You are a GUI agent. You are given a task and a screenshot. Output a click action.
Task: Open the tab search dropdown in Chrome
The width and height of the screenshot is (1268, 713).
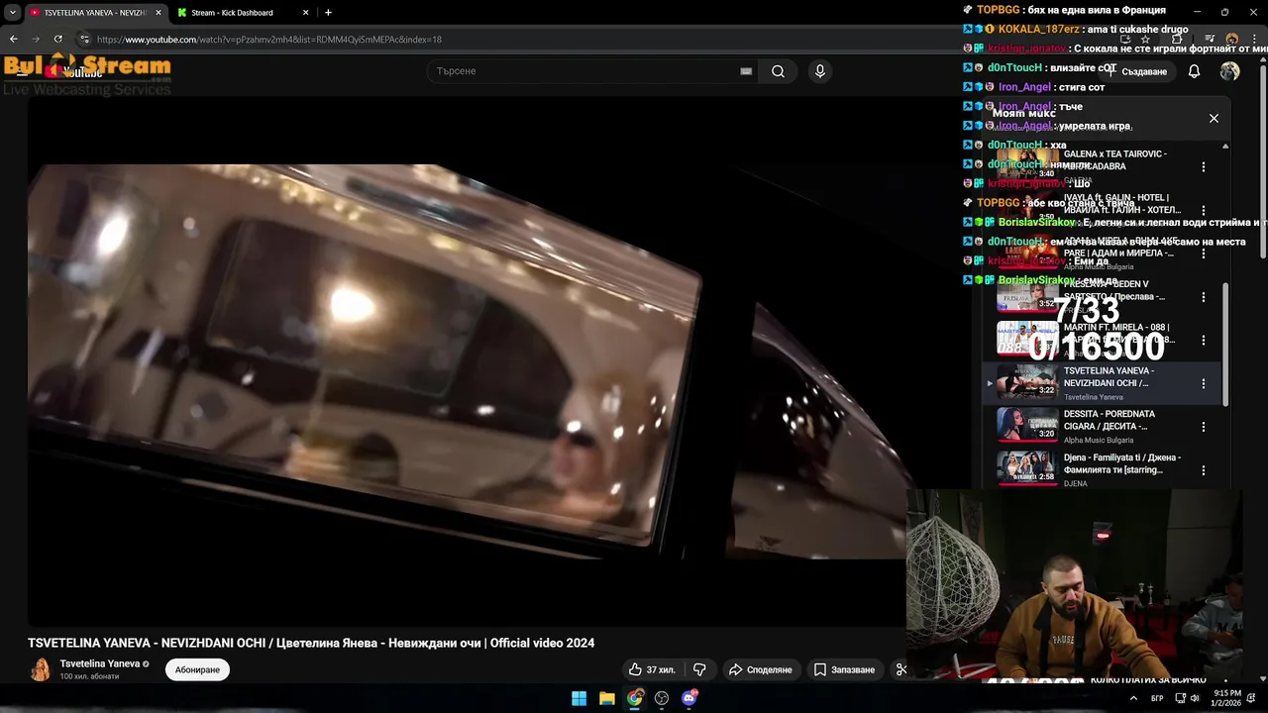pos(12,13)
